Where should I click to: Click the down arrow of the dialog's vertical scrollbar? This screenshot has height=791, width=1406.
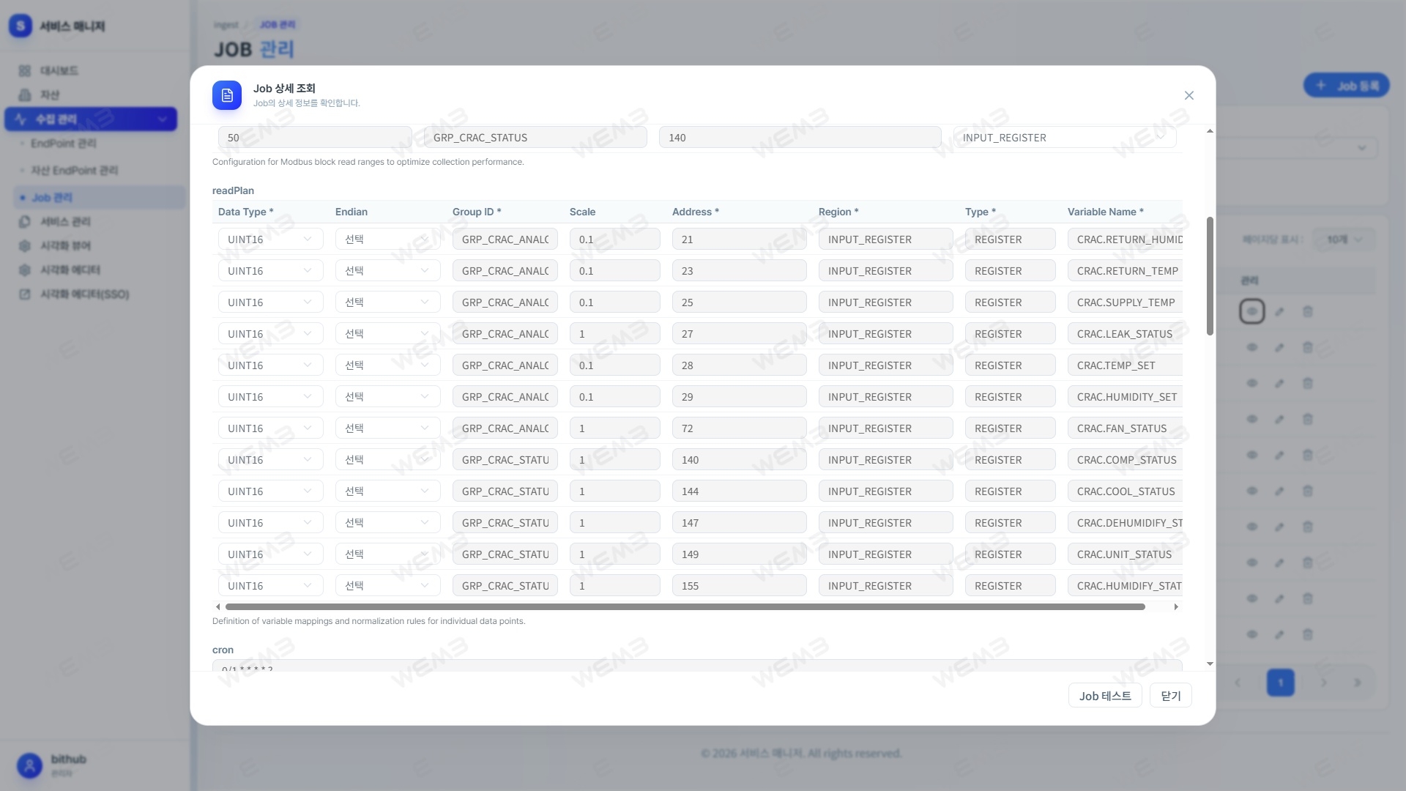[x=1210, y=664]
